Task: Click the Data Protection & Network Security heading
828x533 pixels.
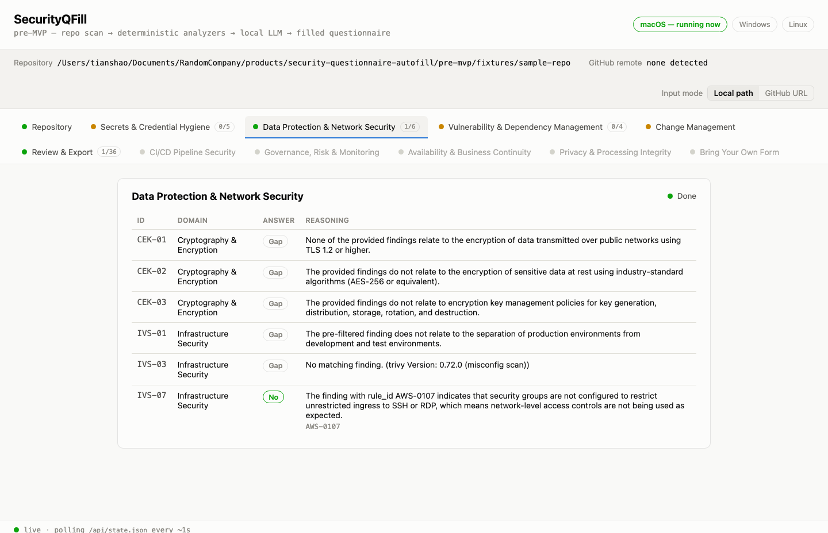Action: click(x=217, y=196)
